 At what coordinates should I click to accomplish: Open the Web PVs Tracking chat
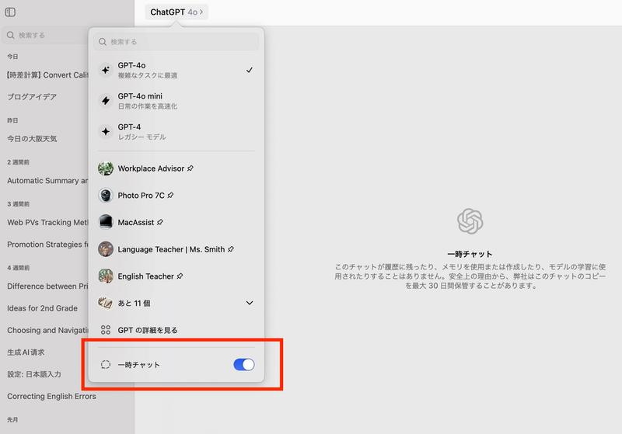(x=47, y=223)
